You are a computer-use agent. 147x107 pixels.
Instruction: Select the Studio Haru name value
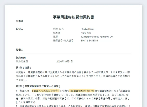[87, 29]
